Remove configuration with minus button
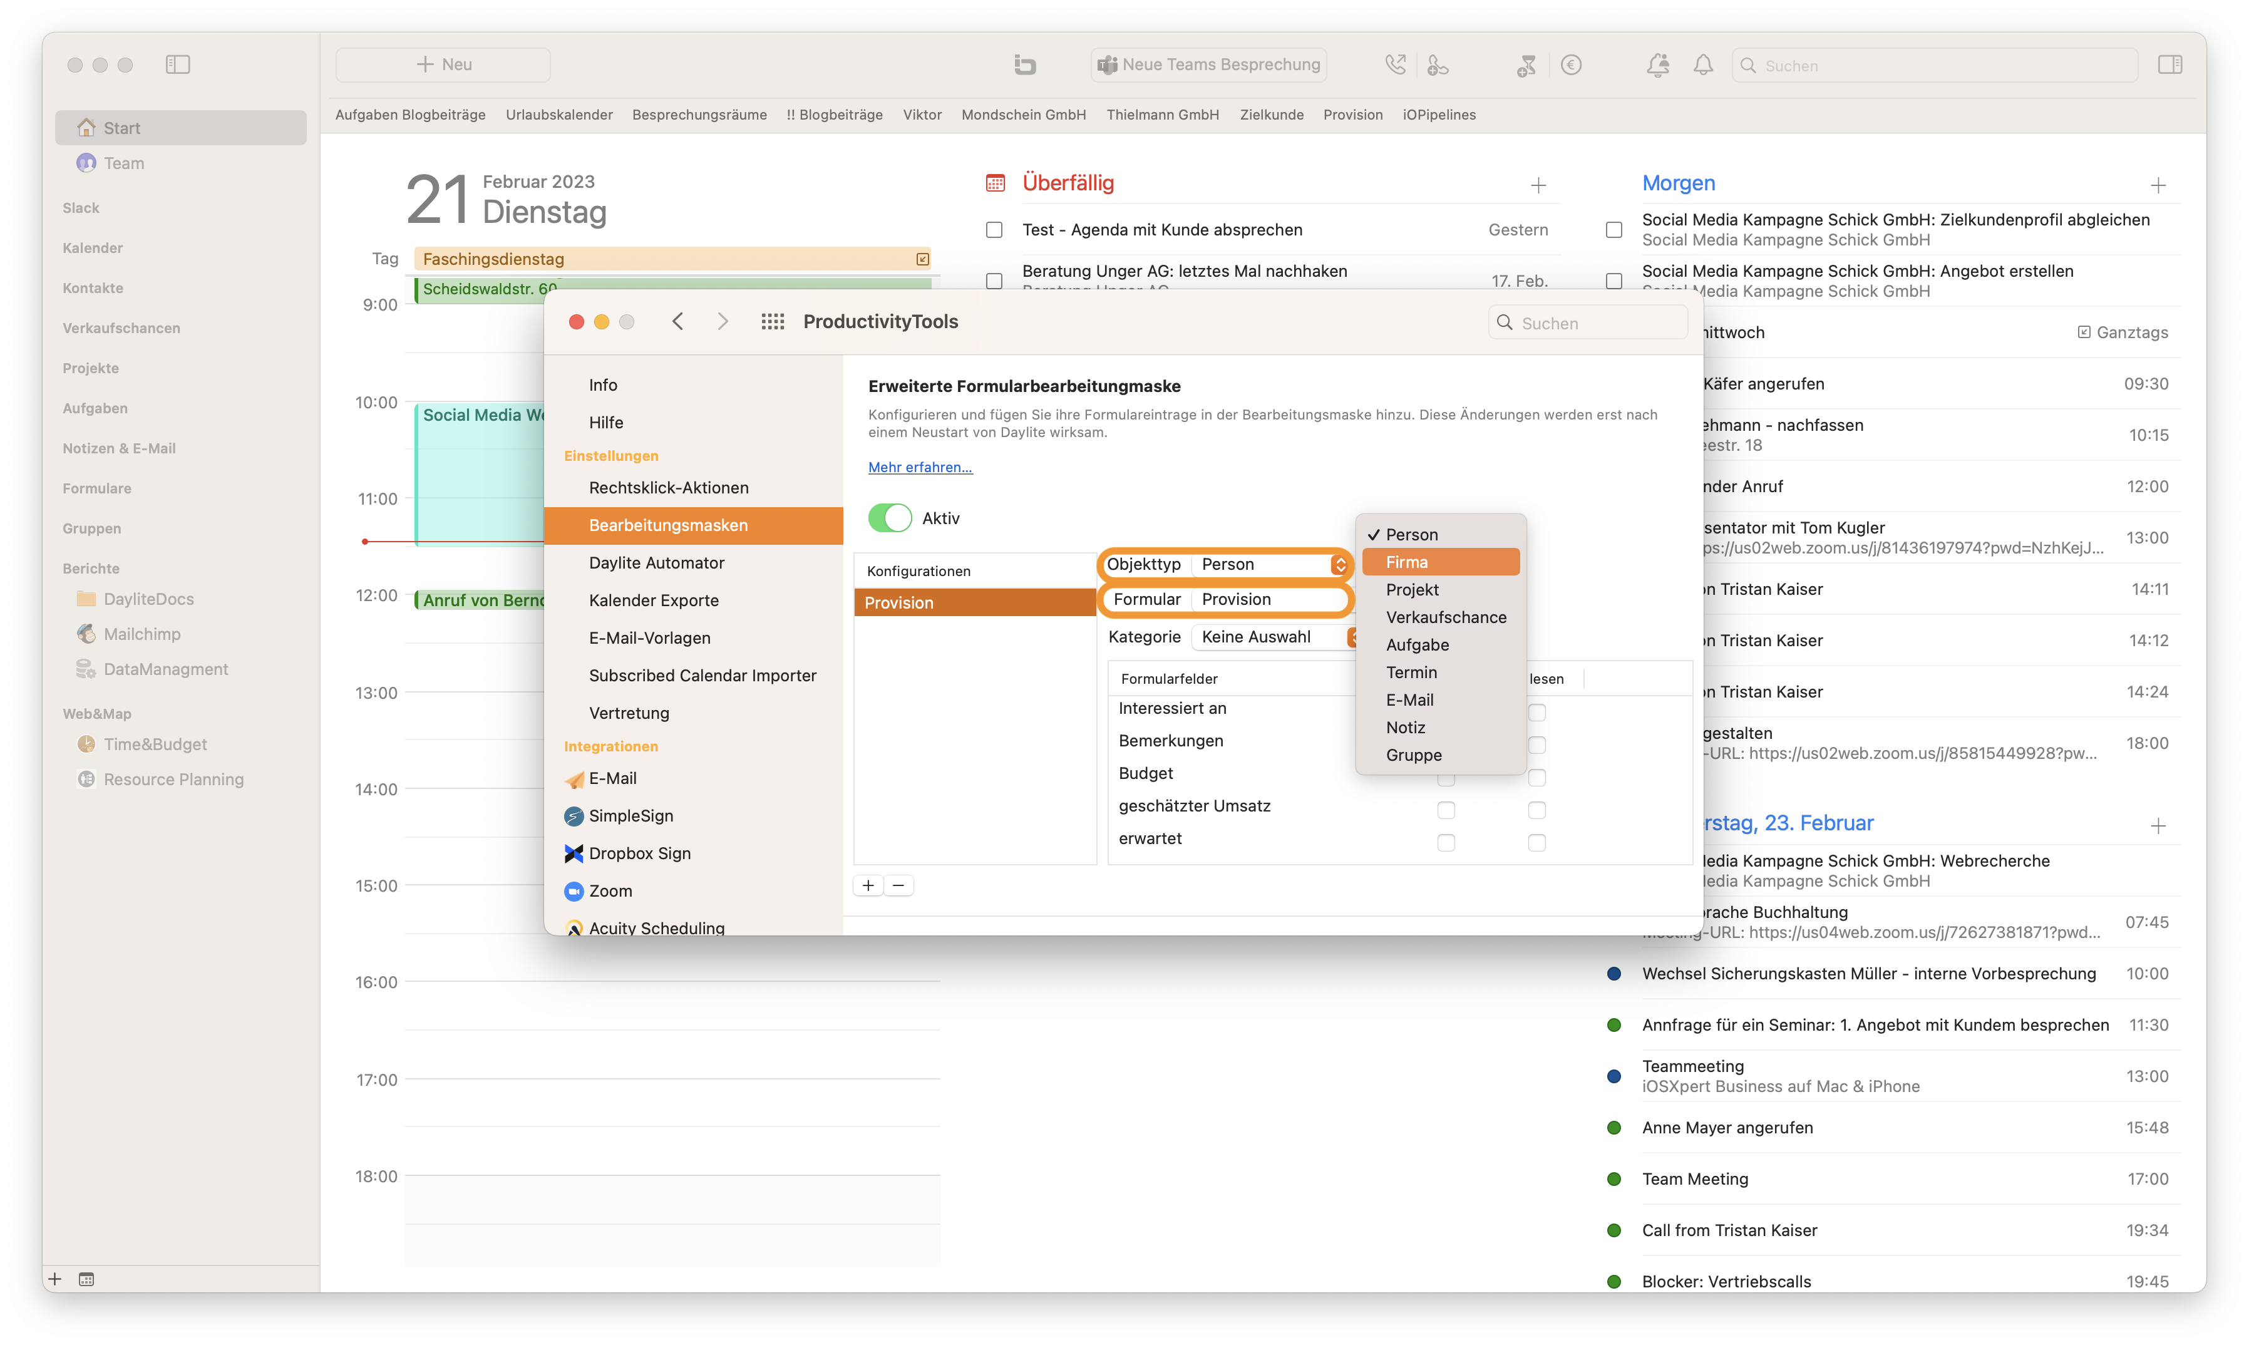 click(x=898, y=885)
